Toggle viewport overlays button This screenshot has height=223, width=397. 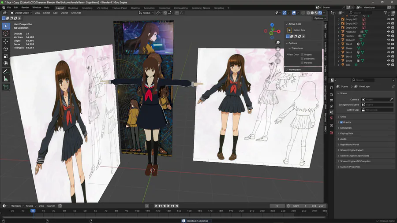294,13
